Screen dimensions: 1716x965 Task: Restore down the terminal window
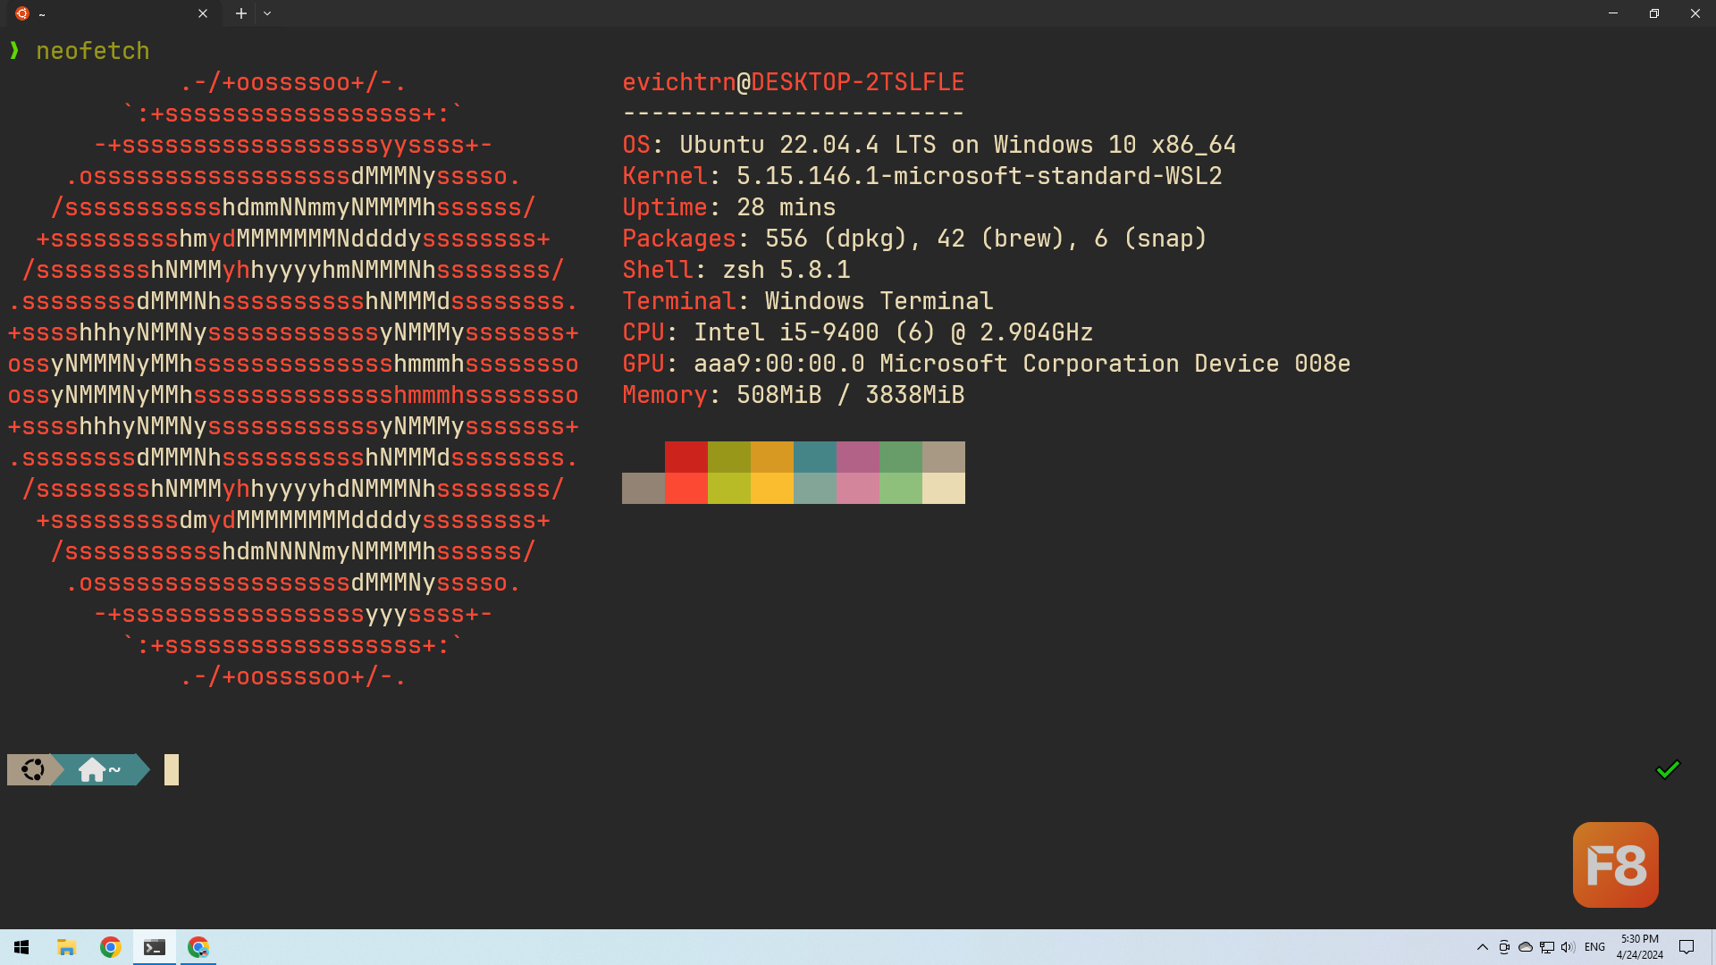pos(1654,13)
